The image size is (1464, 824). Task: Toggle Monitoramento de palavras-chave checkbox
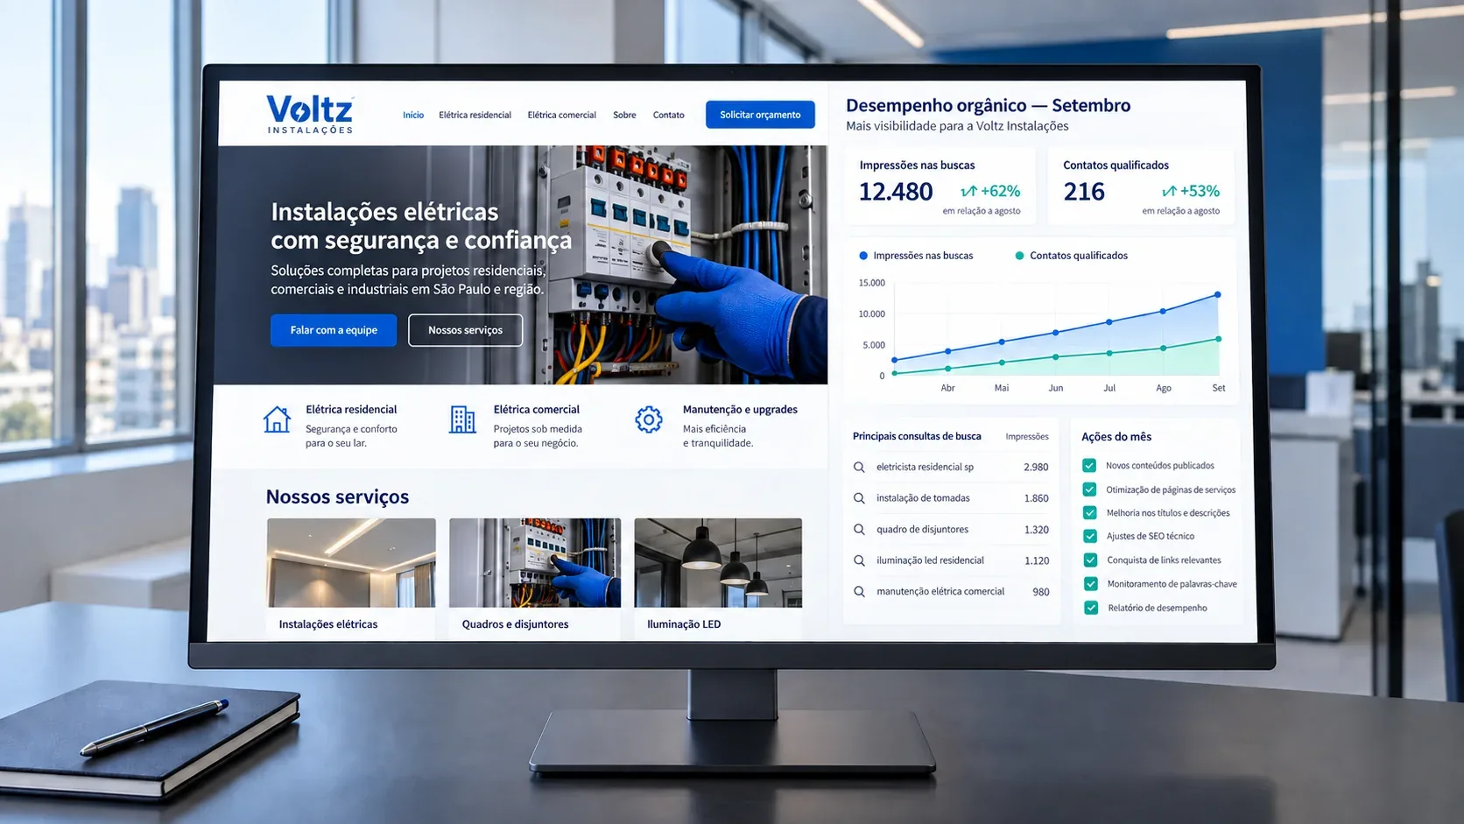click(x=1091, y=584)
